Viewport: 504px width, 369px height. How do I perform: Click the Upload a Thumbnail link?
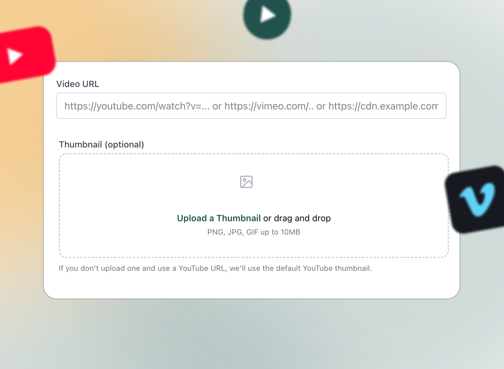219,218
